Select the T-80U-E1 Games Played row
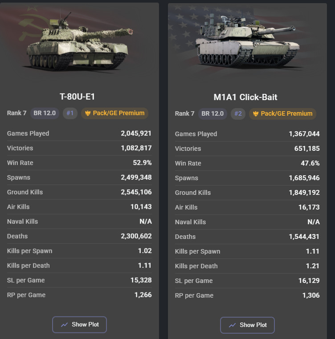 79,133
